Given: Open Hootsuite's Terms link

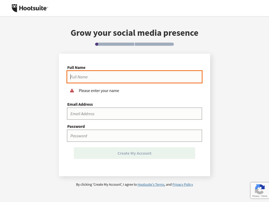Looking at the screenshot, I should pos(151,184).
